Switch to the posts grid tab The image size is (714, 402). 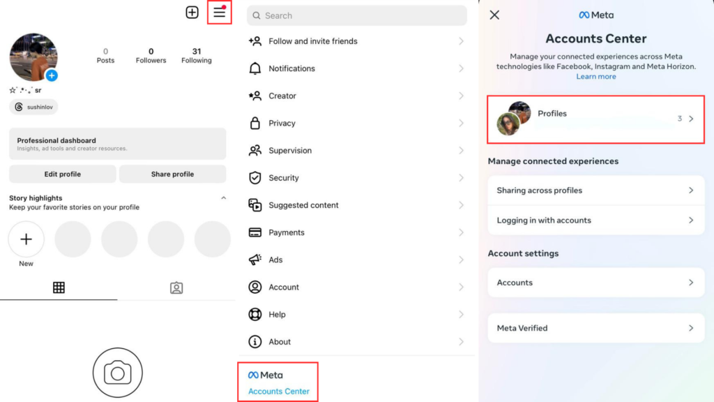point(59,288)
